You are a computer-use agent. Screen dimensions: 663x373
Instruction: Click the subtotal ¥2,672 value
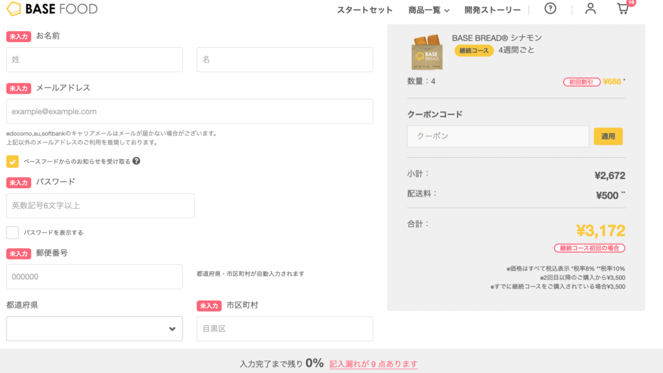tap(610, 176)
